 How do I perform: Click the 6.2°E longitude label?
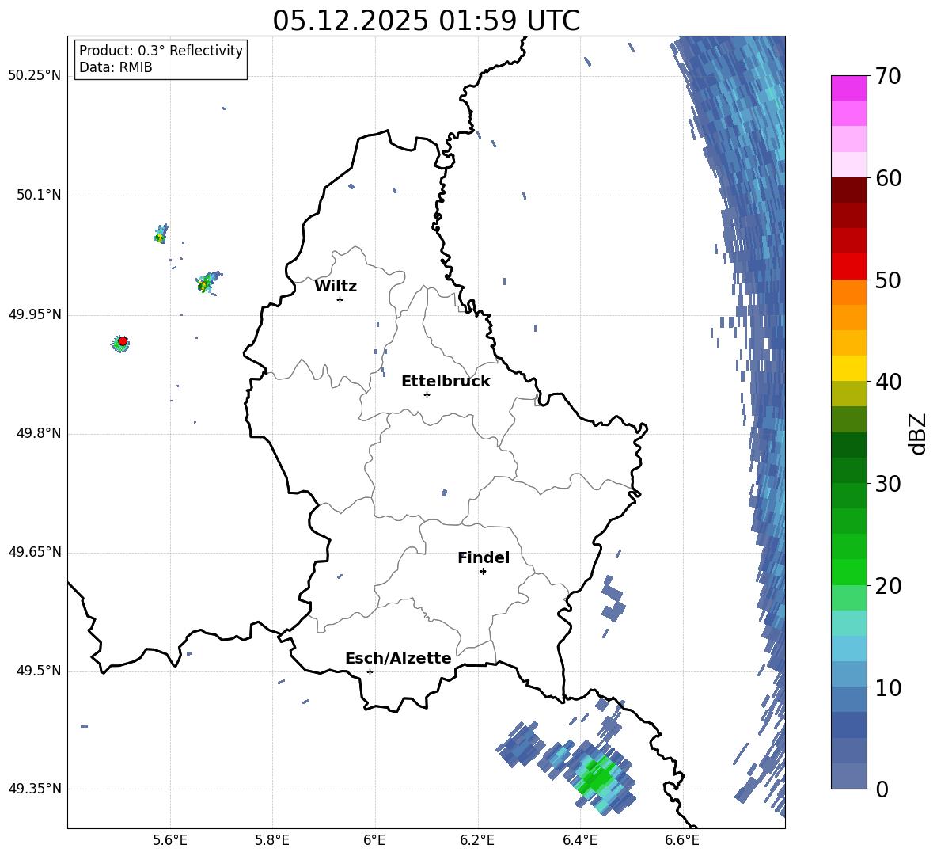click(477, 840)
